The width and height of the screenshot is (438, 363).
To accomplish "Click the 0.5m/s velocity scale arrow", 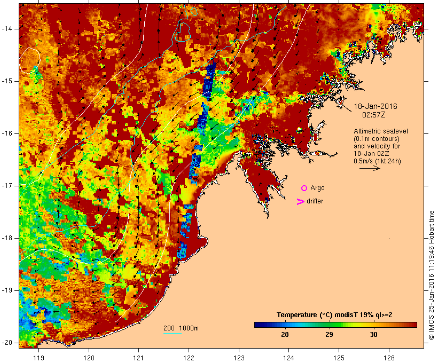I will point(370,168).
